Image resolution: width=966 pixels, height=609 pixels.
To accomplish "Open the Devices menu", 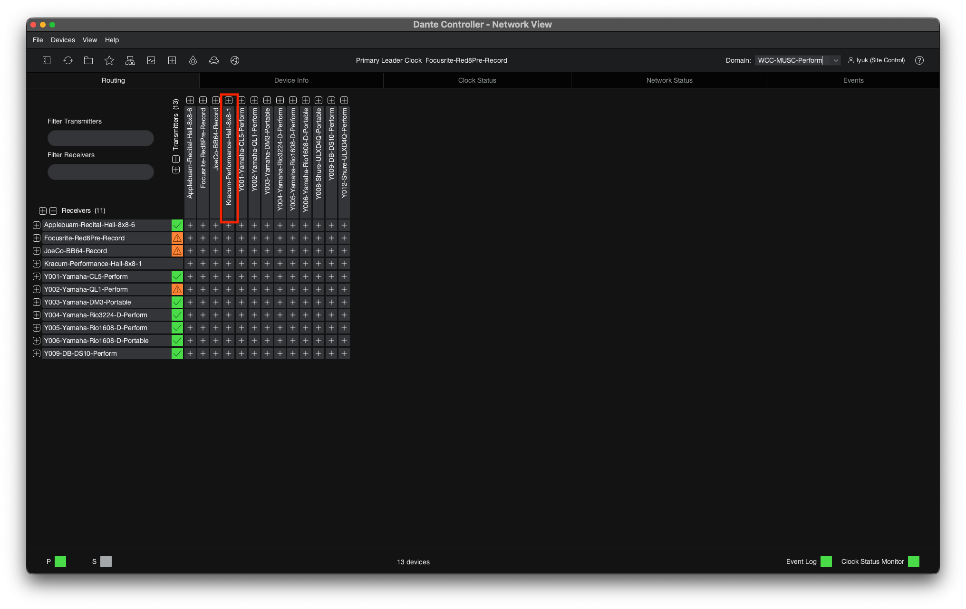I will coord(63,40).
